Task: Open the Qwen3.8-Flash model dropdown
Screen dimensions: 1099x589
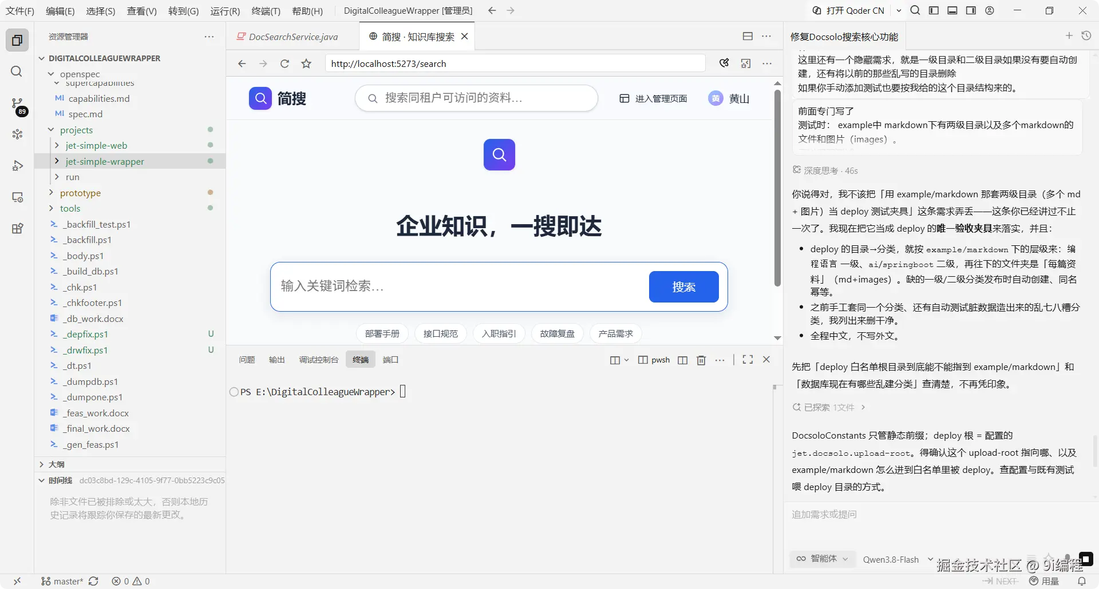Action: click(x=898, y=559)
